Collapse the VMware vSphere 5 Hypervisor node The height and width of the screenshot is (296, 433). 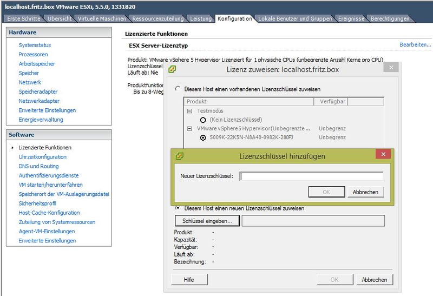click(x=189, y=129)
